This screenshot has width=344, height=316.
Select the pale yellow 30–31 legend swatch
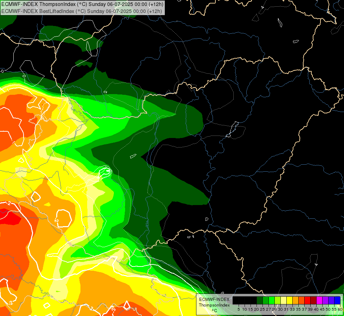pyautogui.click(x=284, y=301)
